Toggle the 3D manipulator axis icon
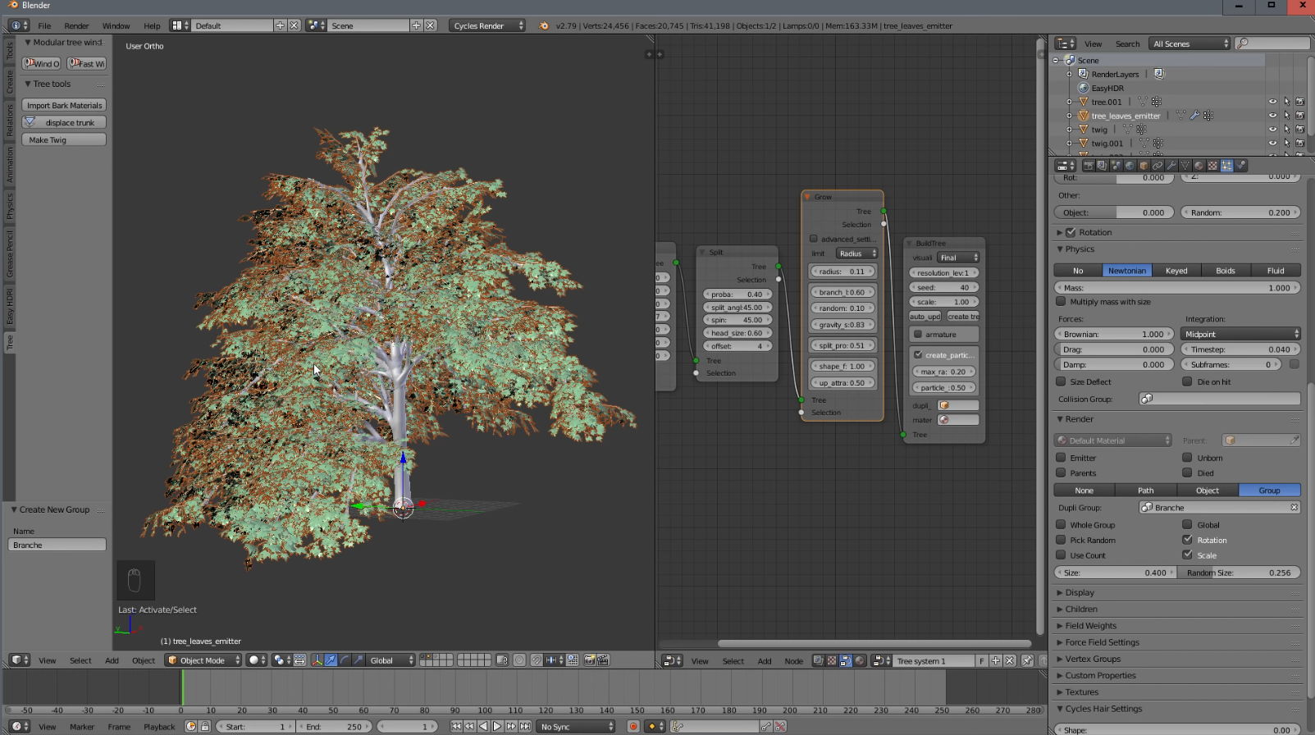The image size is (1315, 735). pyautogui.click(x=317, y=660)
